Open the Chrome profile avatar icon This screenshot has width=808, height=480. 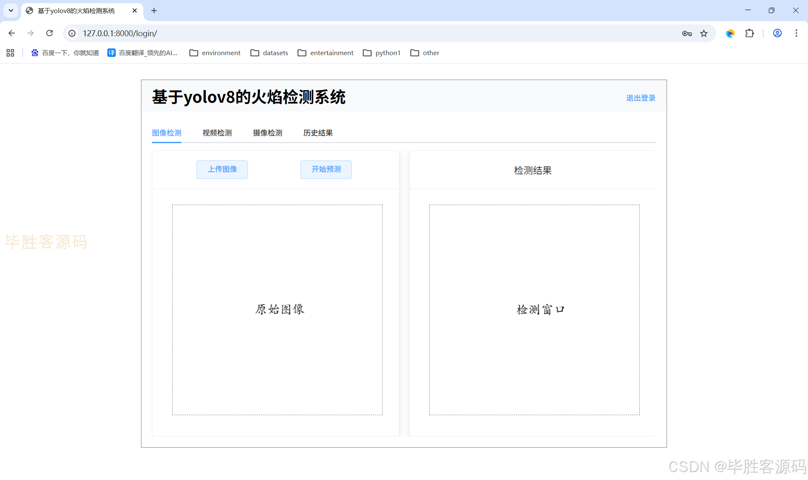click(777, 33)
